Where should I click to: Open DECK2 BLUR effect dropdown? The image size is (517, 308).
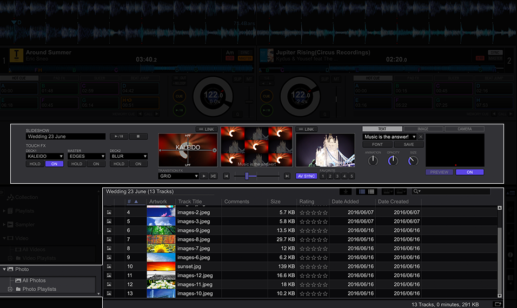pyautogui.click(x=129, y=156)
